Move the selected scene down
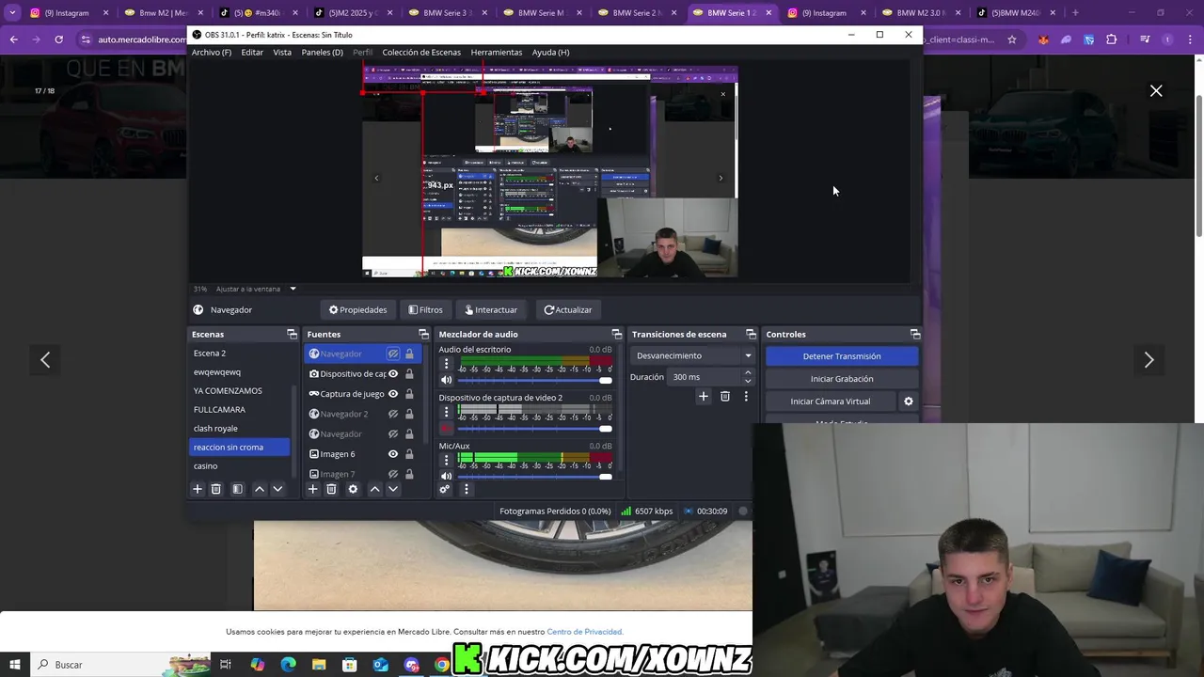 (277, 489)
